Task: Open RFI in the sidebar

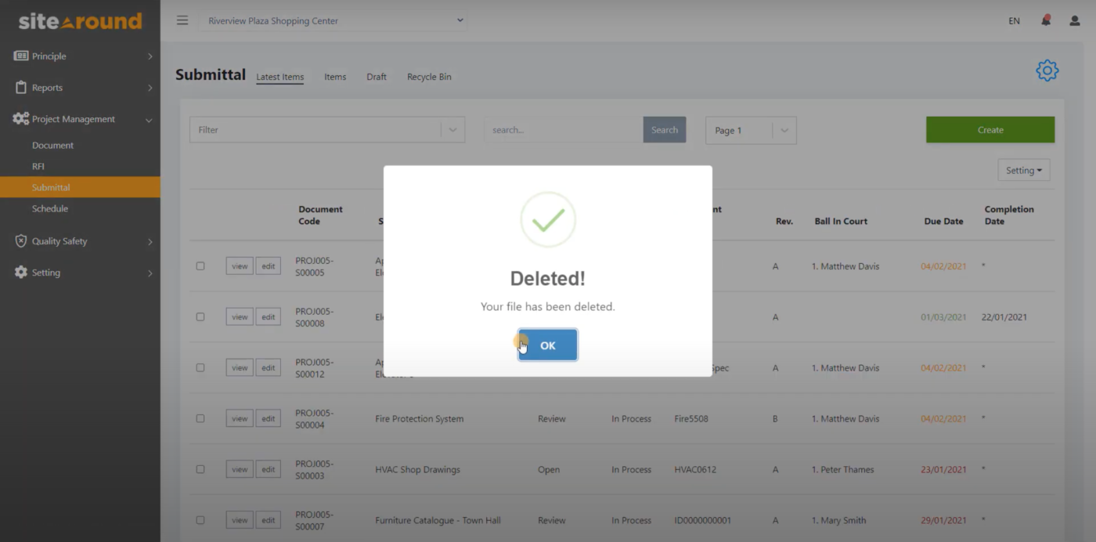Action: pos(38,166)
